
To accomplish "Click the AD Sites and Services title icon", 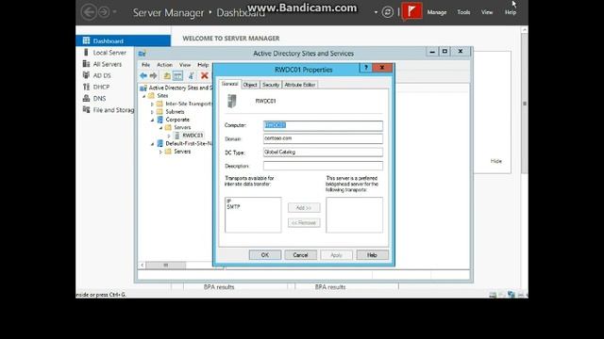I will 143,54.
